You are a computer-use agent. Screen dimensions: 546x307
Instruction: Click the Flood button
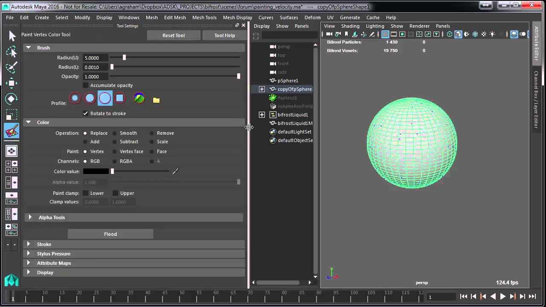tap(110, 234)
